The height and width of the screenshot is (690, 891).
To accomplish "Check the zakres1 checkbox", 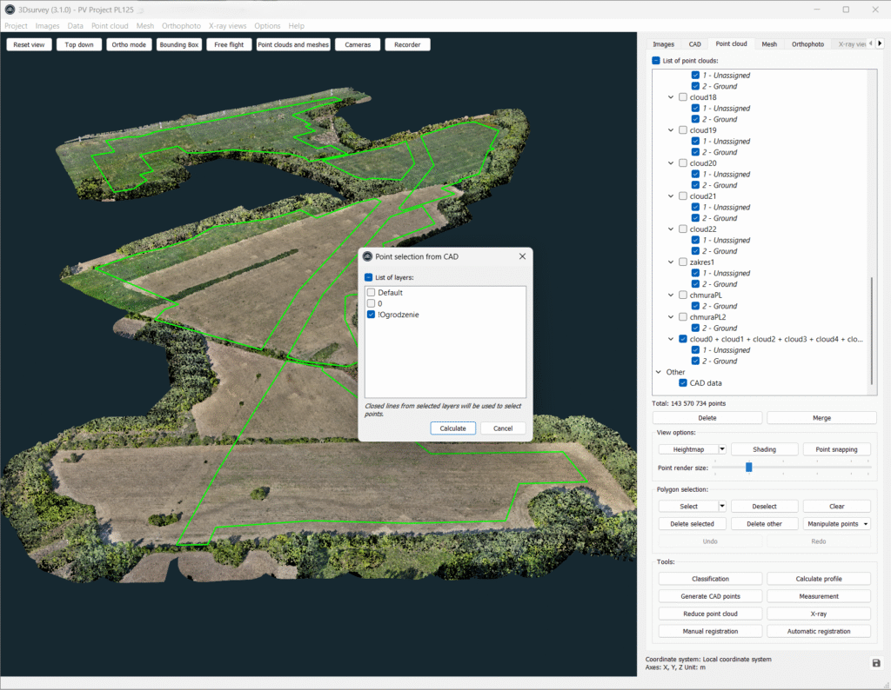I will [x=683, y=262].
